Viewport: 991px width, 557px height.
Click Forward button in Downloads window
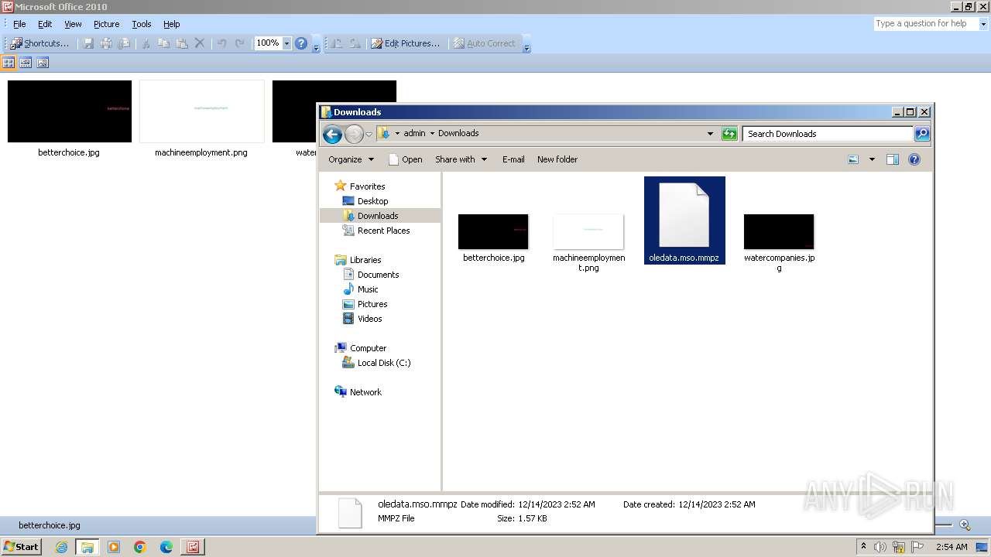pyautogui.click(x=354, y=135)
